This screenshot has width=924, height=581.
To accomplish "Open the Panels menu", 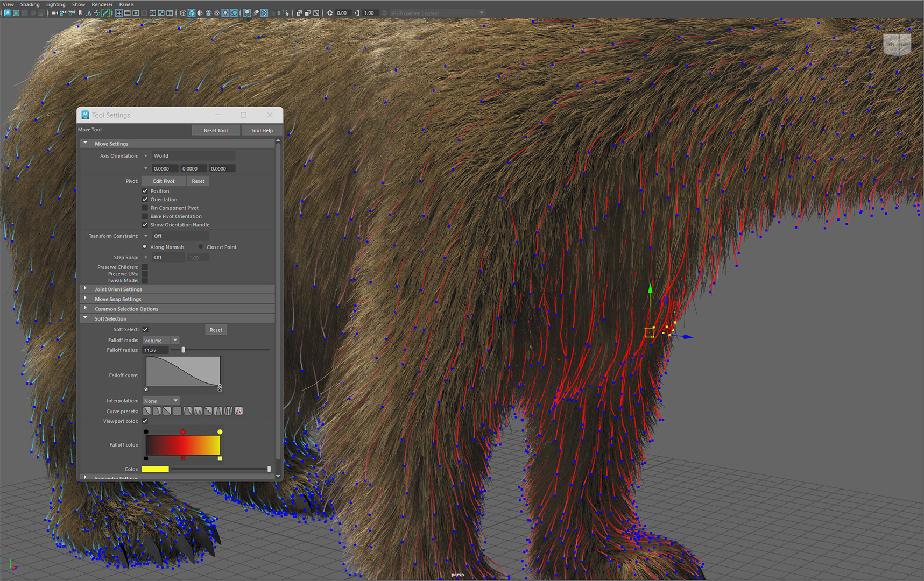I will coord(126,4).
